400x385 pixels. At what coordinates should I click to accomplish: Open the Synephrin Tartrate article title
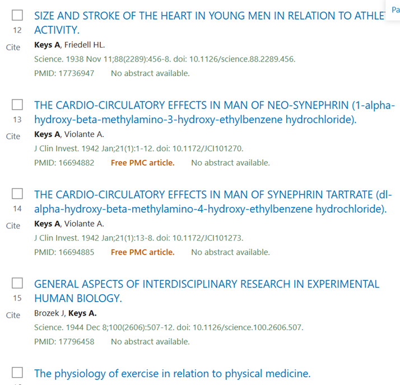point(213,202)
